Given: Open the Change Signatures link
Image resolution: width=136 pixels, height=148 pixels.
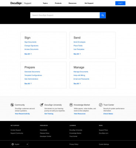Looking at the screenshot, I should click(x=31, y=46).
